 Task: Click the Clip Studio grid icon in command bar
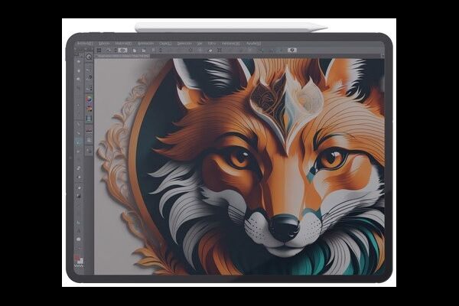pyautogui.click(x=99, y=50)
